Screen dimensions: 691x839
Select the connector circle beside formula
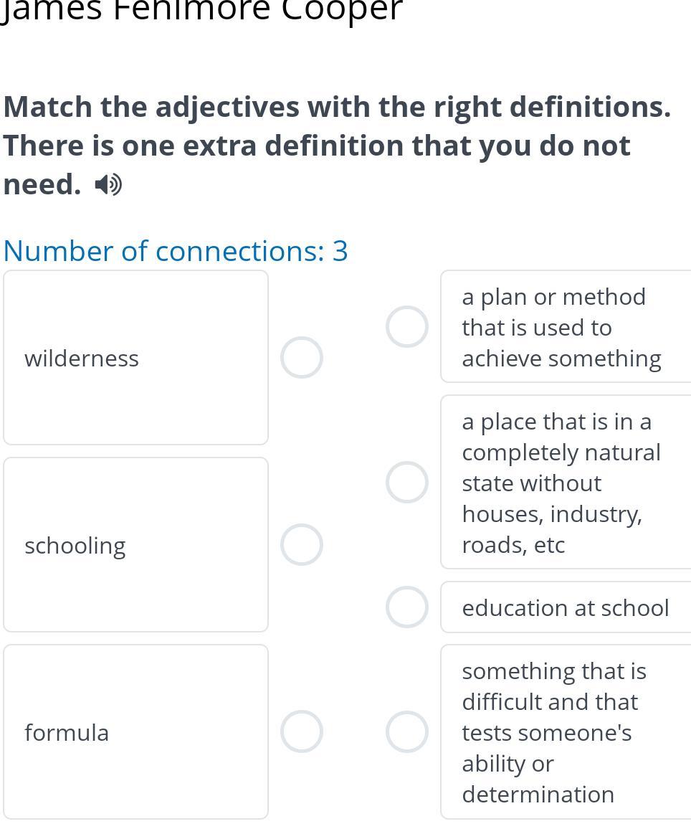(301, 732)
